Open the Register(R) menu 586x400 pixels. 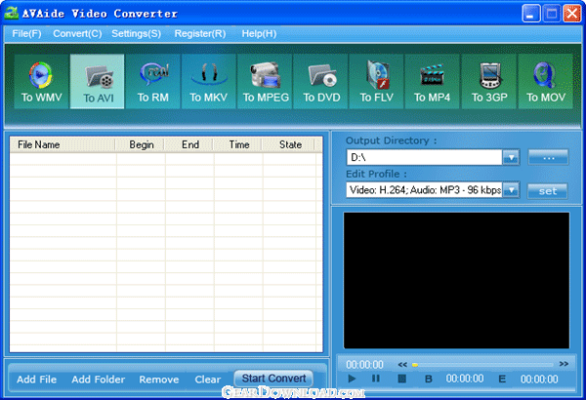click(x=200, y=33)
